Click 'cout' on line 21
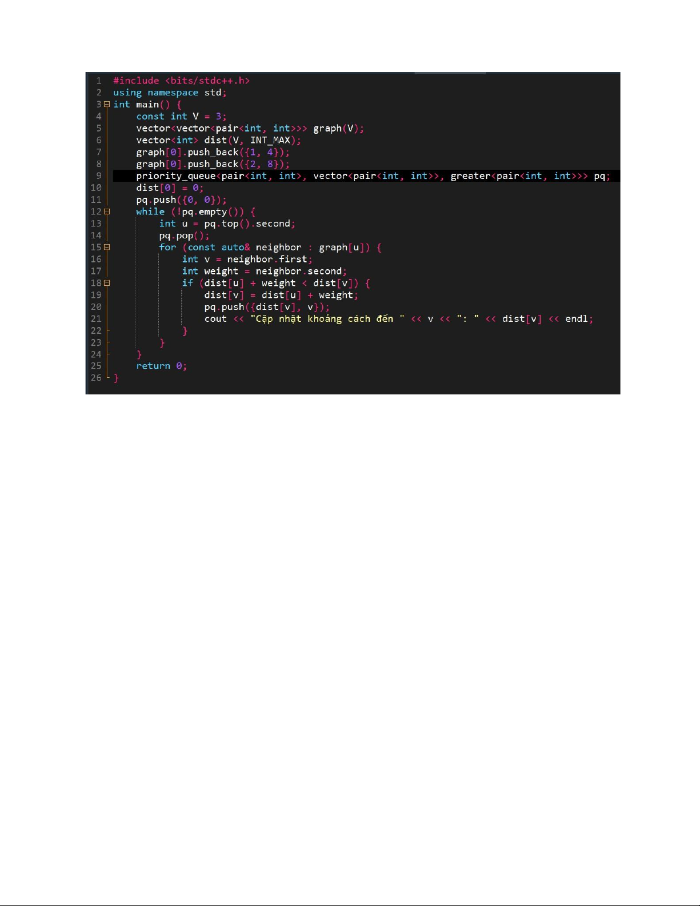 (x=216, y=319)
